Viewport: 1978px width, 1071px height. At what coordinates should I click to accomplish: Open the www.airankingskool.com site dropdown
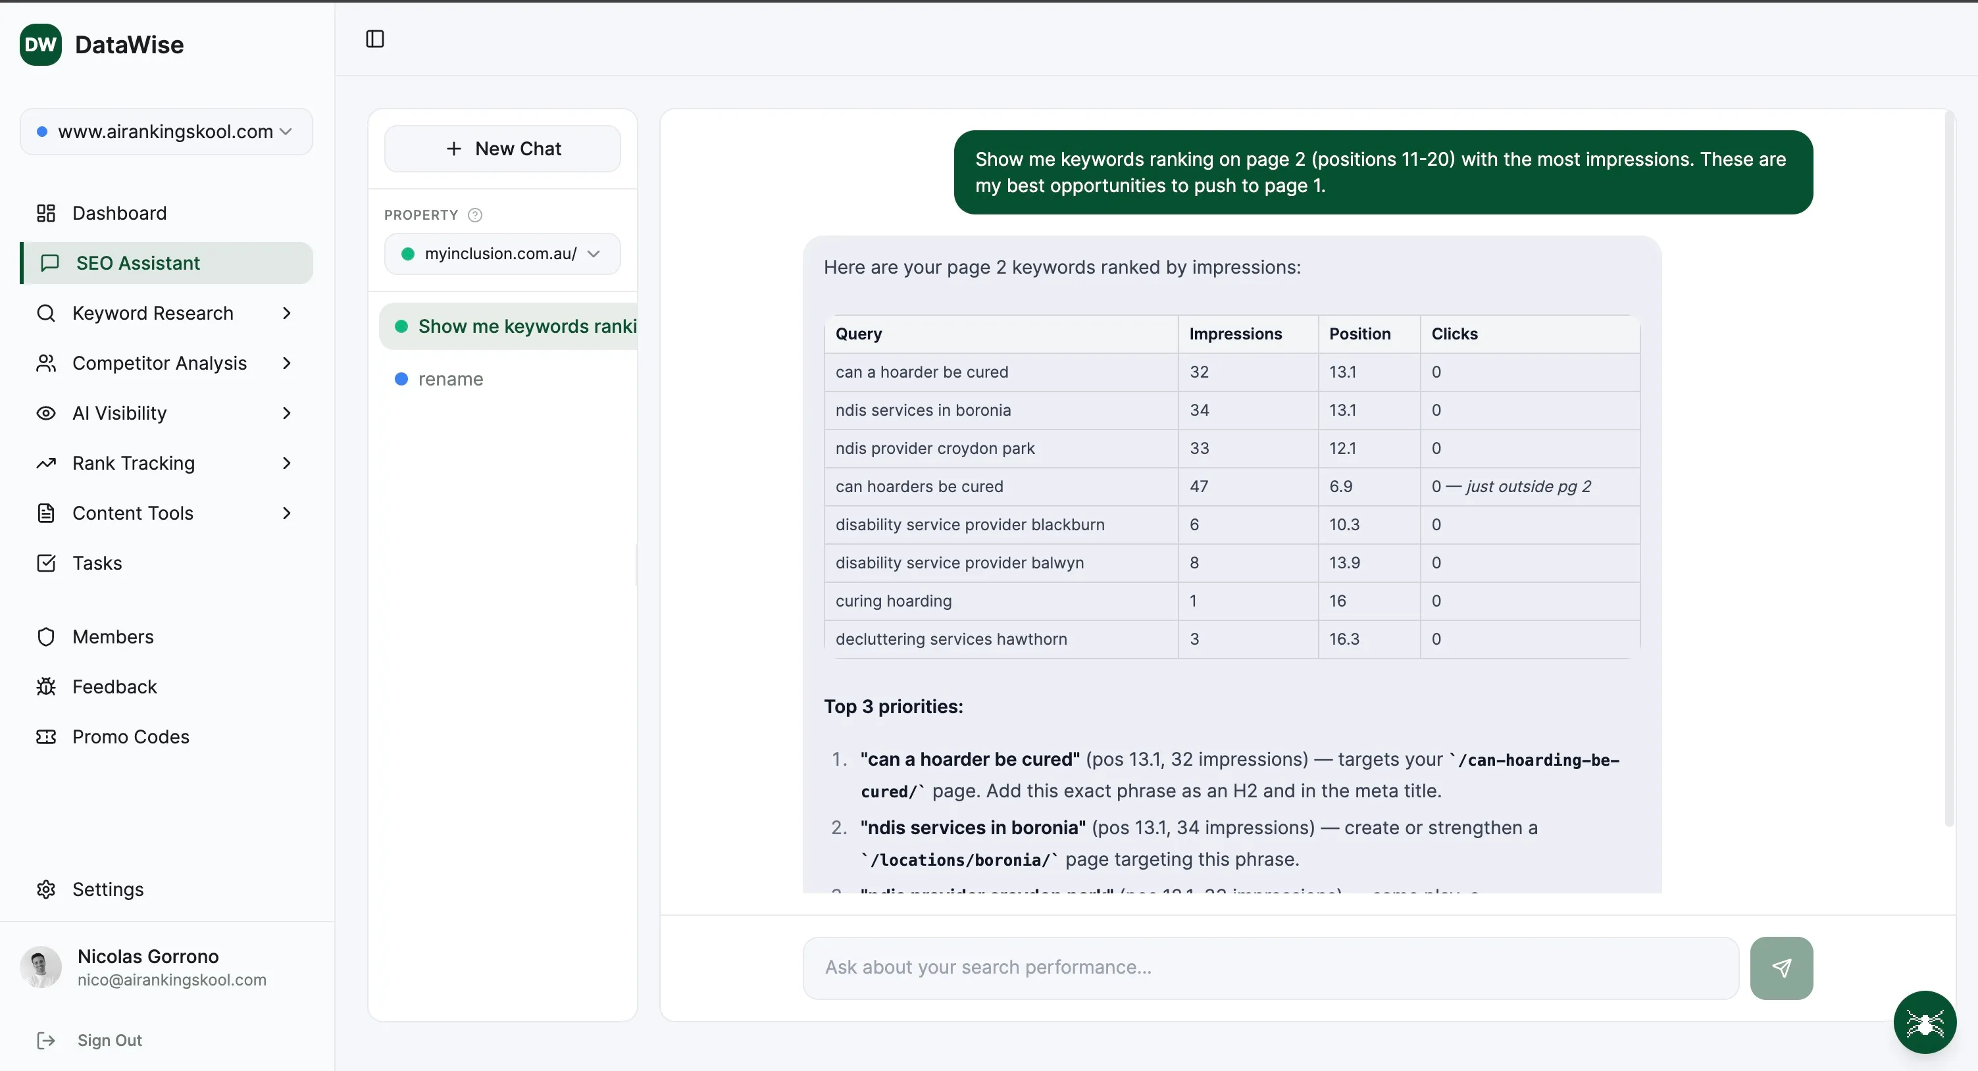(287, 132)
